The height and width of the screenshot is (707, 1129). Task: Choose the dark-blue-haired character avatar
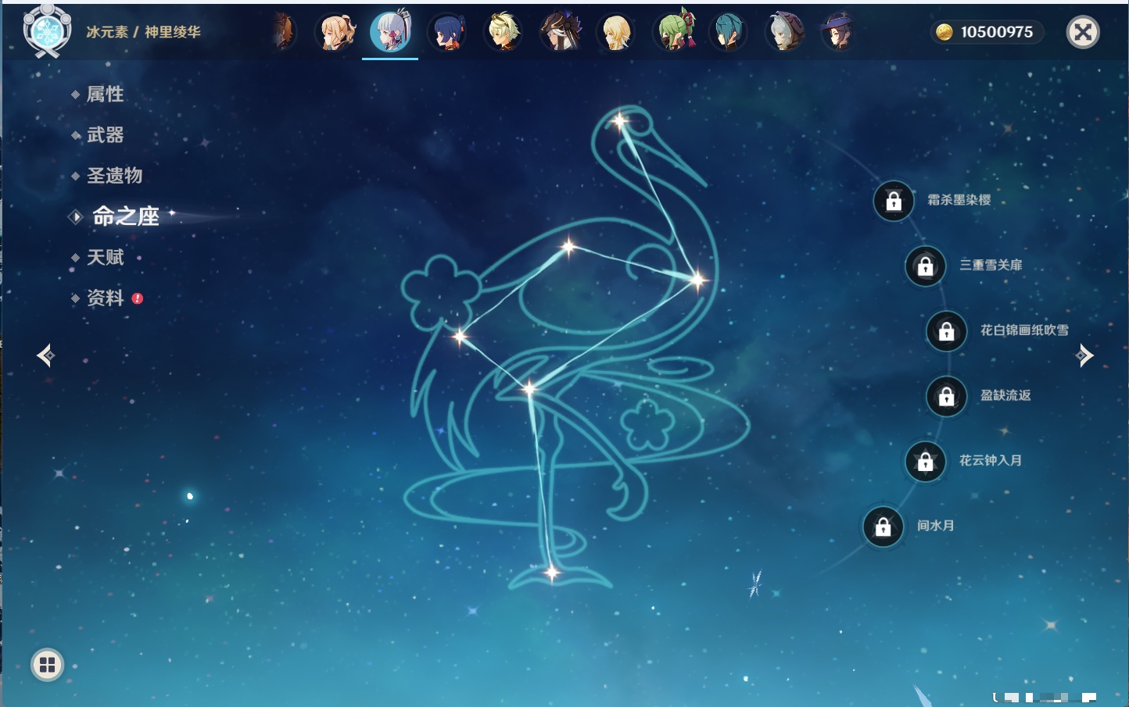[447, 32]
